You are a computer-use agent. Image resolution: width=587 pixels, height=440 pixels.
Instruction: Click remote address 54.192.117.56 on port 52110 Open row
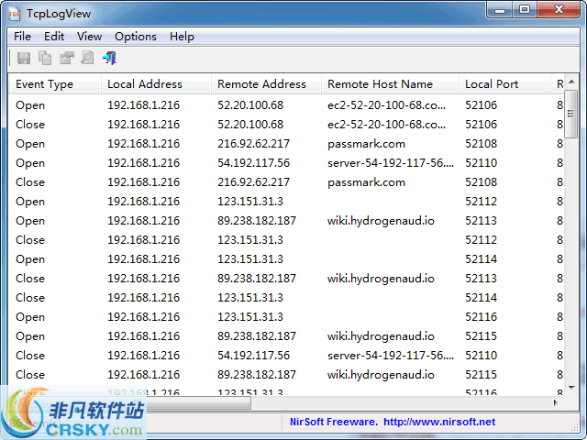253,163
